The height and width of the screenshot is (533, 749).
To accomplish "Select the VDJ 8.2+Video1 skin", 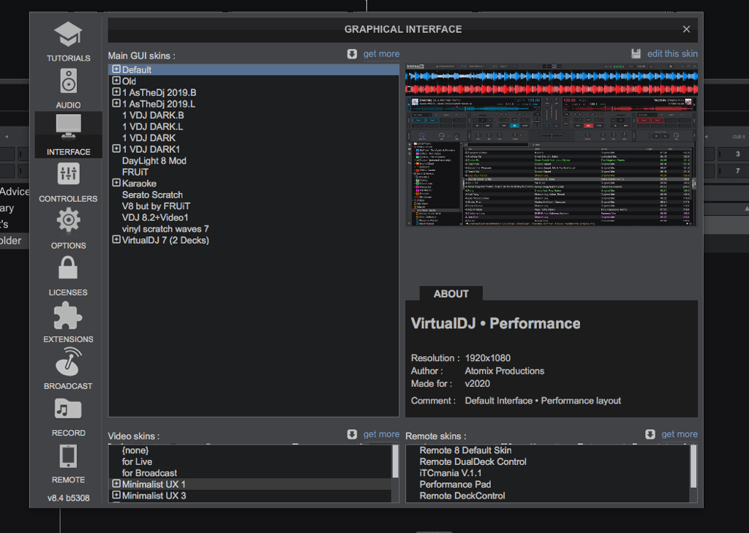I will pyautogui.click(x=155, y=218).
